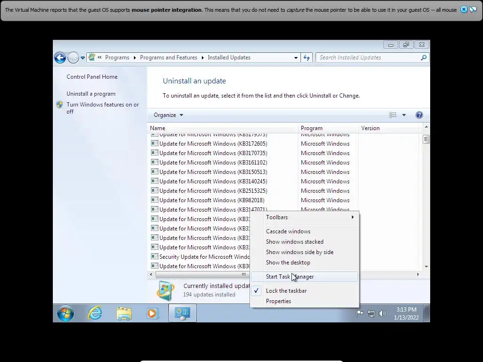Open Control Panel Home
The width and height of the screenshot is (483, 362).
point(92,77)
